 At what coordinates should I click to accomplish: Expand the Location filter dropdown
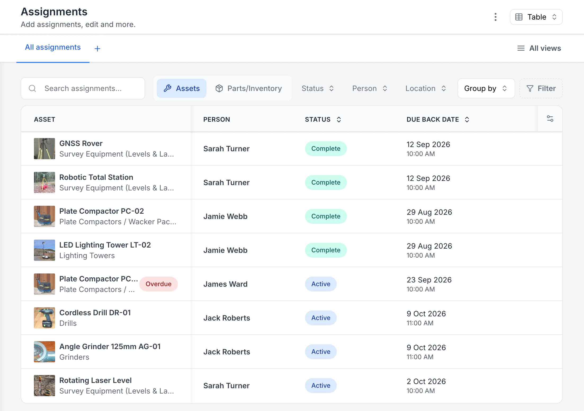tap(426, 88)
